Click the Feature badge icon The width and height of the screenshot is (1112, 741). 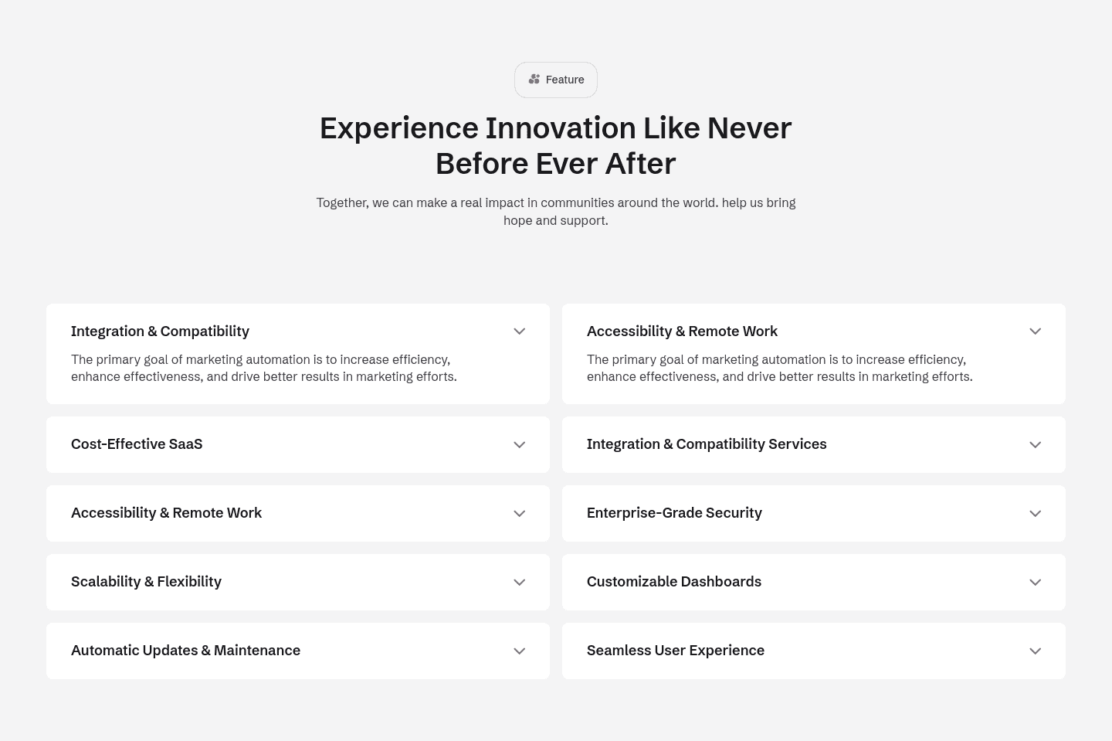[534, 80]
